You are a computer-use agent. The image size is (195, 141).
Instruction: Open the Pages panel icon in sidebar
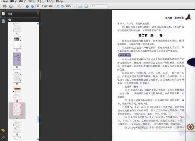3,14
